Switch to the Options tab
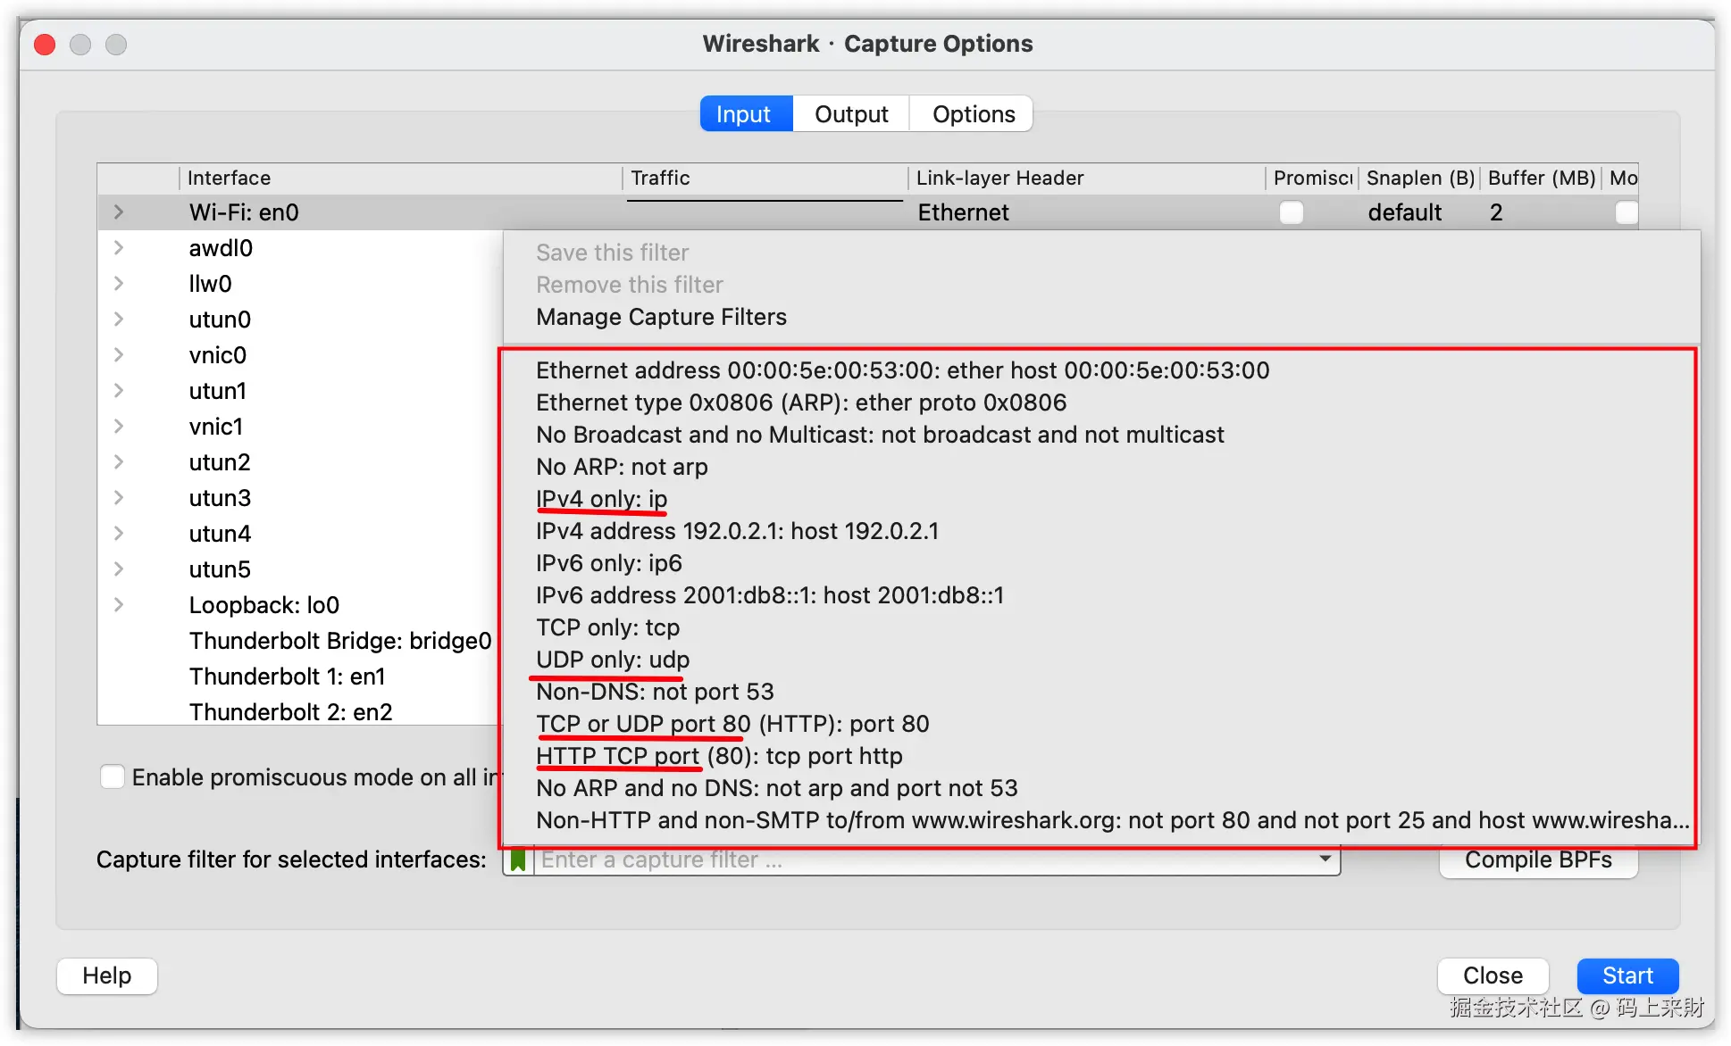The height and width of the screenshot is (1046, 1731). pos(973,114)
